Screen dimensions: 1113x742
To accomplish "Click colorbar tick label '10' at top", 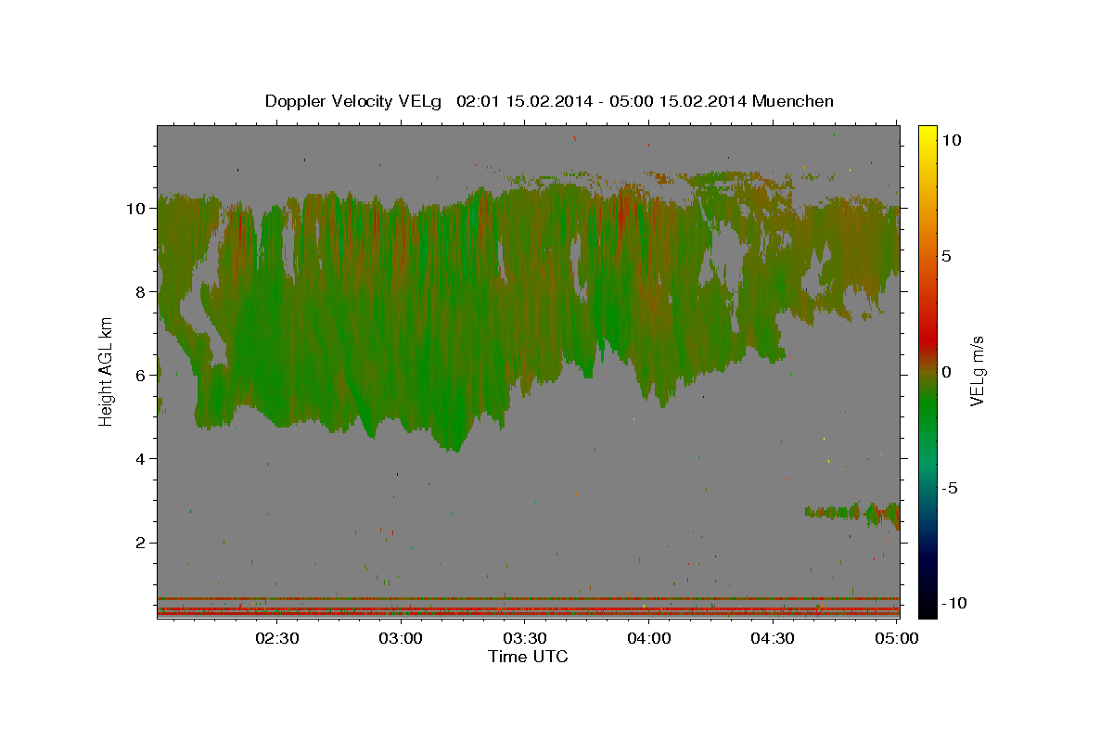I will (x=952, y=140).
